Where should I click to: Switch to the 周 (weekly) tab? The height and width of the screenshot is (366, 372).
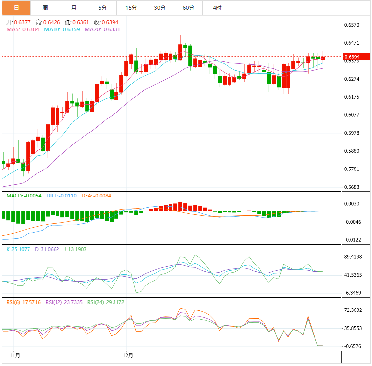[45, 8]
